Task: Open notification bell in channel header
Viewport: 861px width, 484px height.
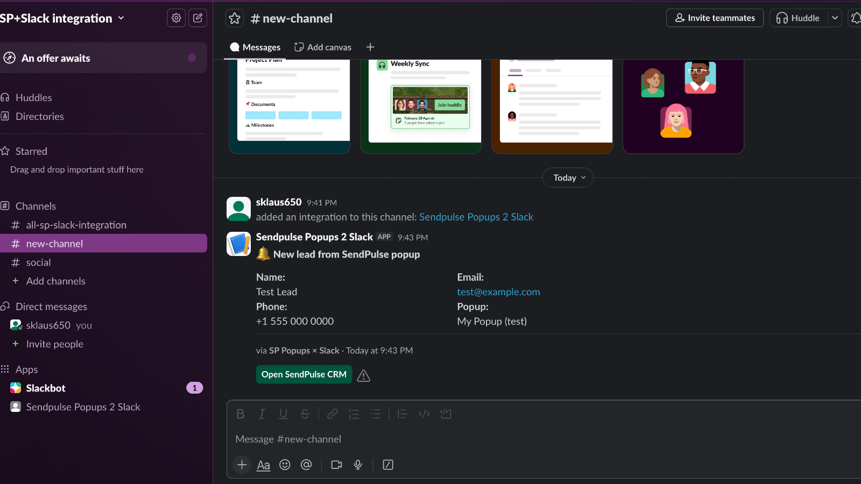Action: pos(856,18)
